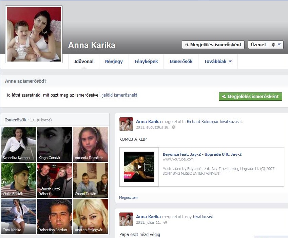Image resolution: width=288 pixels, height=238 pixels.
Task: Click the avatar on the August 18 post
Action: [x=126, y=124]
